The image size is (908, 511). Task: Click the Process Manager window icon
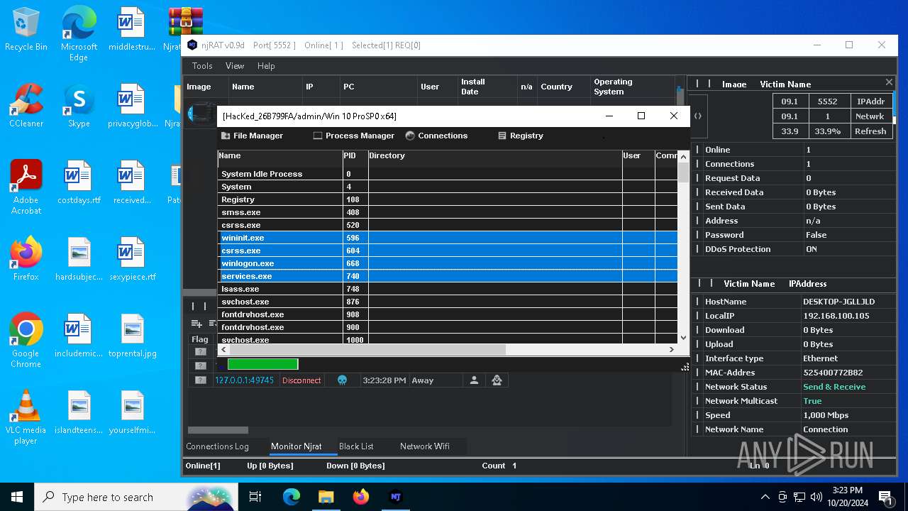click(x=318, y=136)
